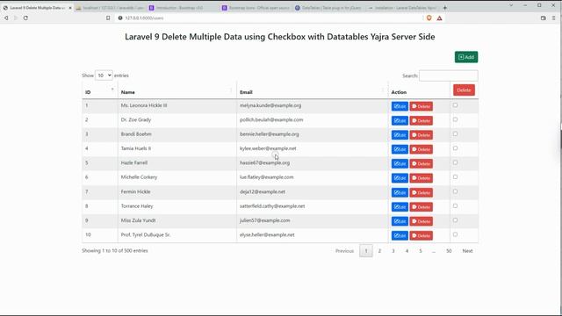Delete Fermin Hickle row
This screenshot has width=562, height=316.
point(421,193)
